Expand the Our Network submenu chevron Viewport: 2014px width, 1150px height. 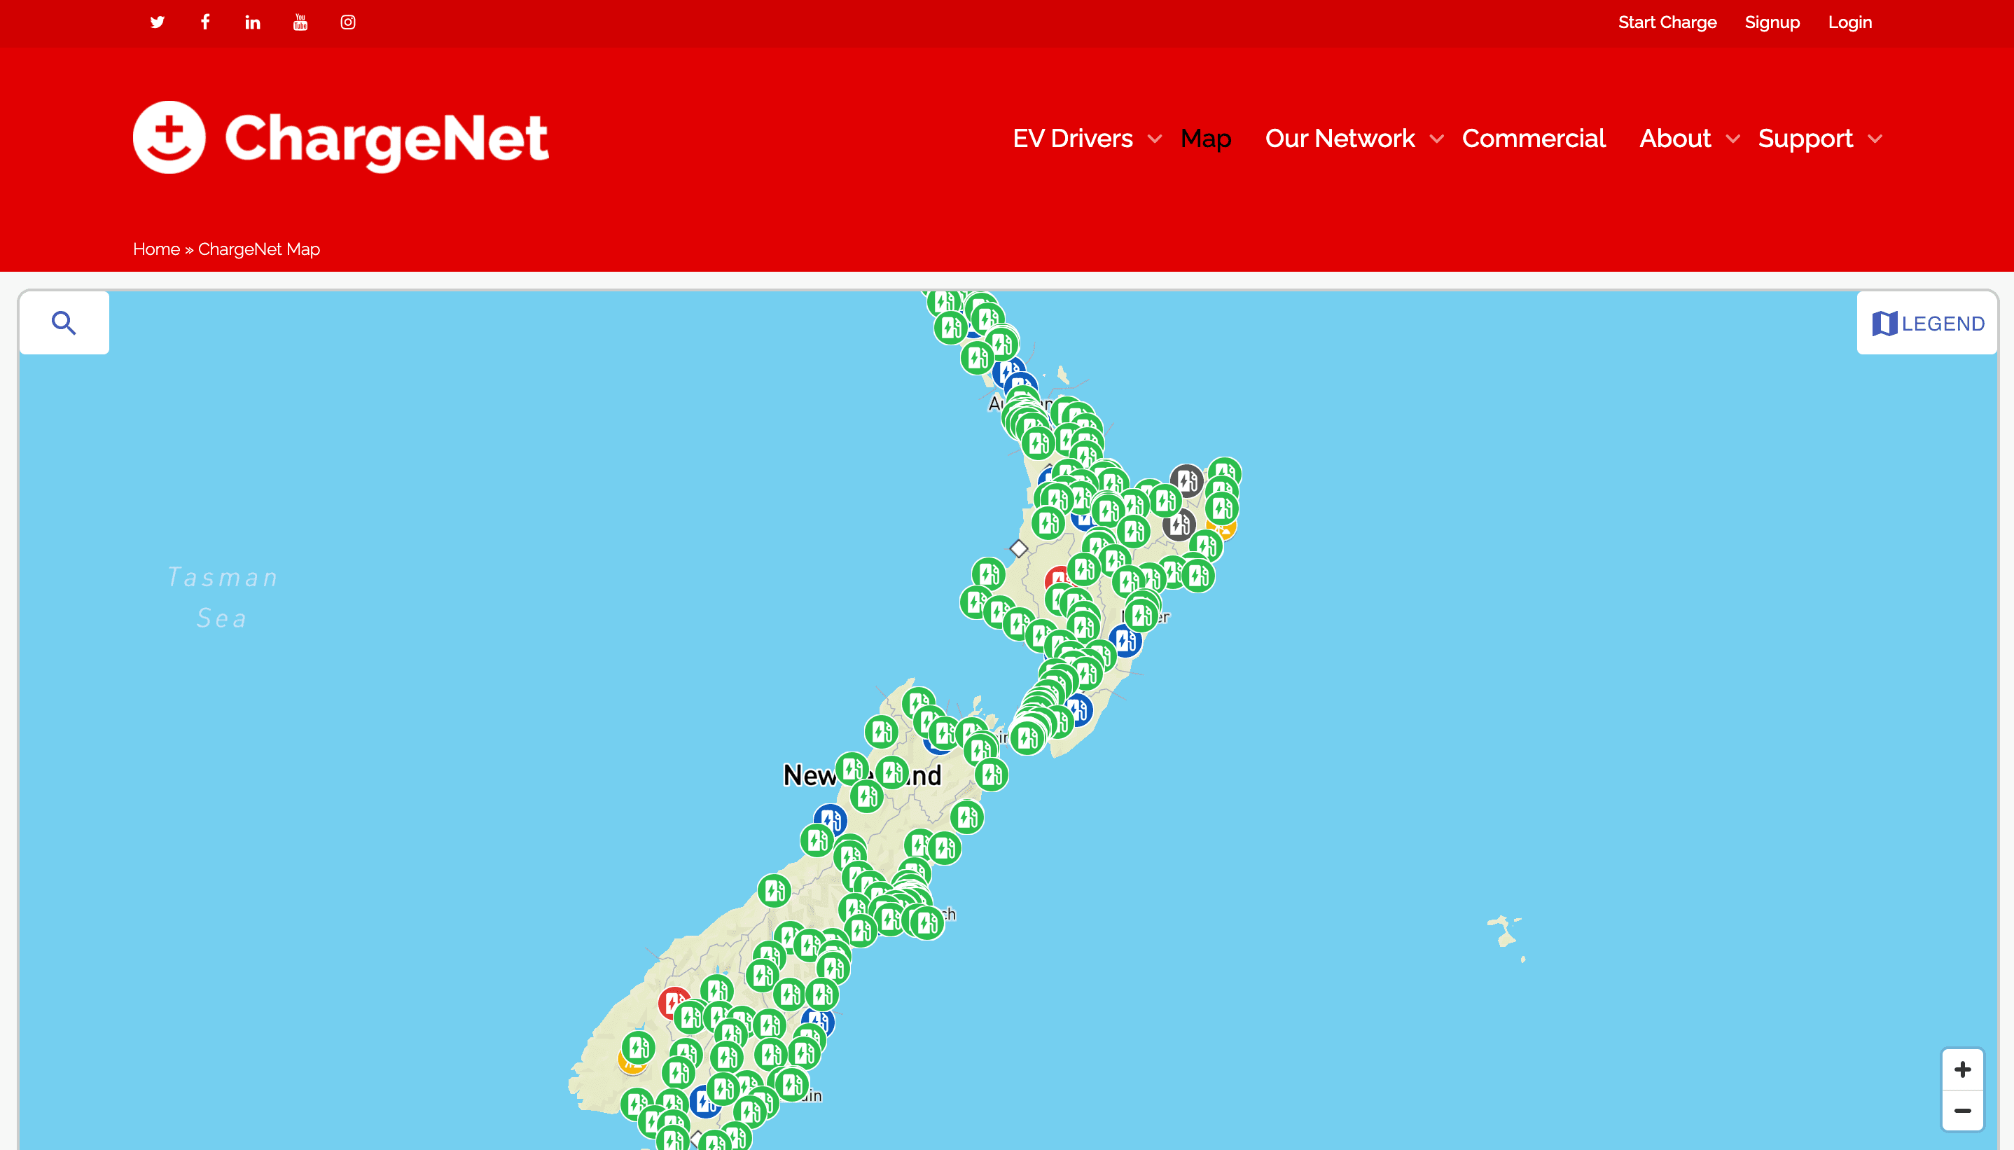click(1437, 139)
